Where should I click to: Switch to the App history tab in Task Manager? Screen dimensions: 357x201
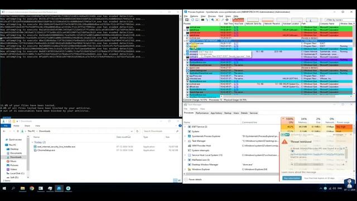point(216,113)
